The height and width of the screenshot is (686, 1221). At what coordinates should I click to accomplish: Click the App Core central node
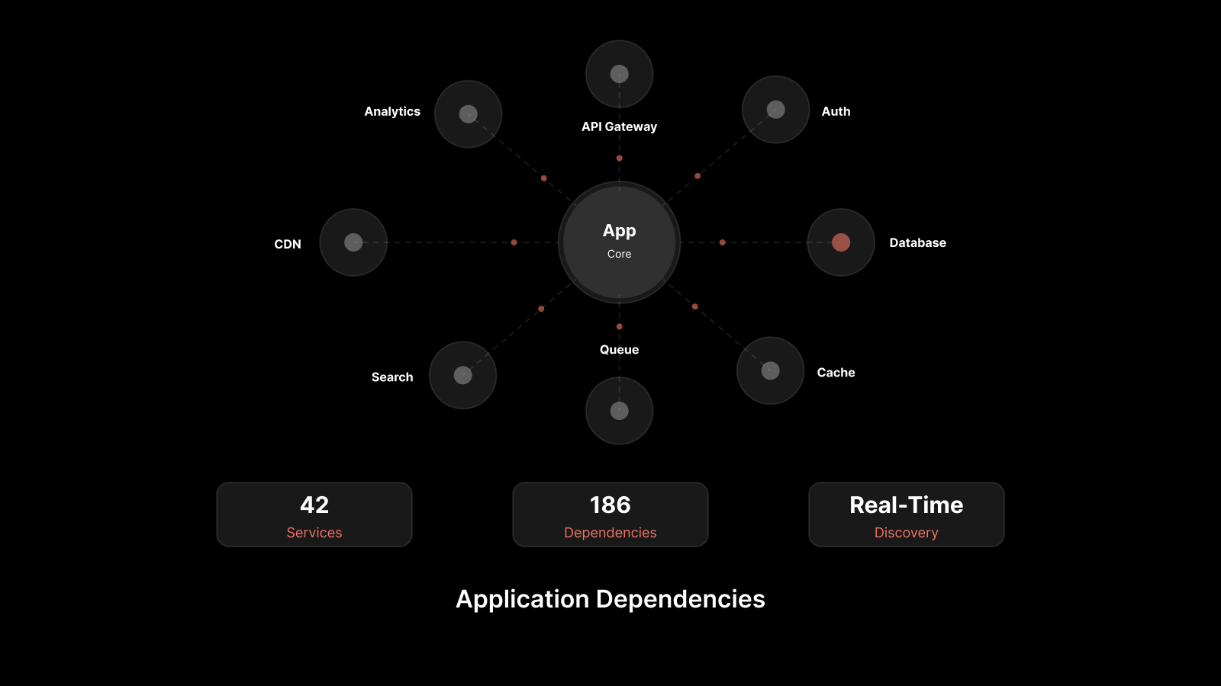pyautogui.click(x=619, y=242)
